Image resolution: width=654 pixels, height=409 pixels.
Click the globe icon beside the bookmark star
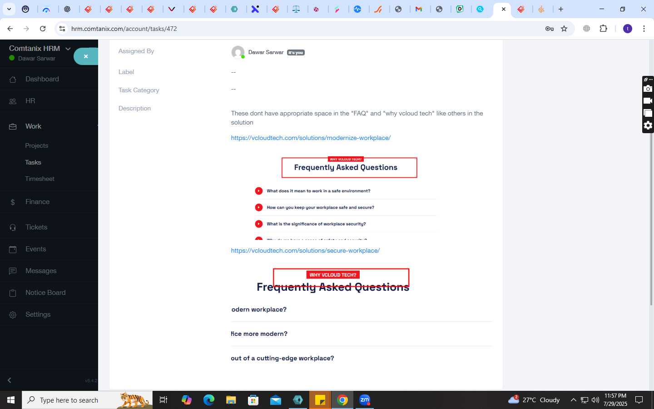tap(587, 29)
